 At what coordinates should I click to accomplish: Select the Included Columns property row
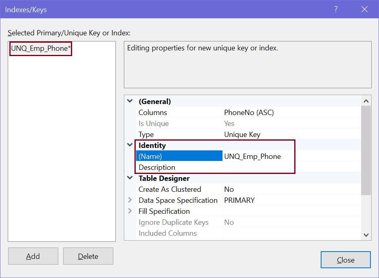[179, 233]
